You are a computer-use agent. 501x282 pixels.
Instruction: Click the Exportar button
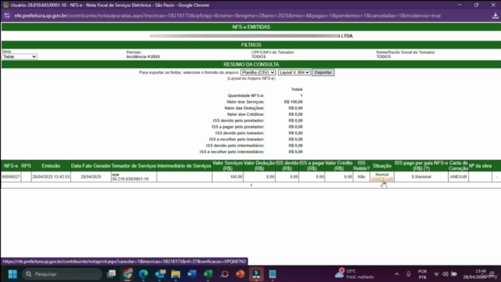pyautogui.click(x=323, y=73)
